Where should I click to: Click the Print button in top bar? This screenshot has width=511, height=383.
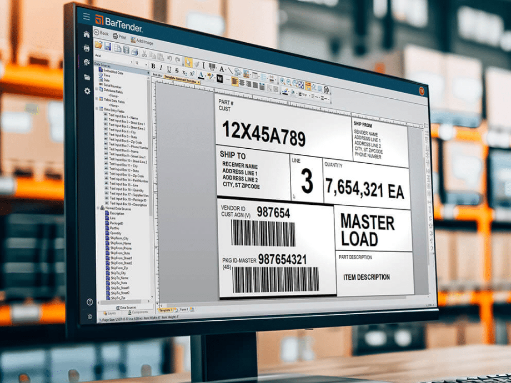pos(119,37)
